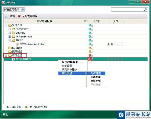Click the 高限制组 folder icon
Image resolution: width=151 pixels, height=119 pixels.
(10, 51)
